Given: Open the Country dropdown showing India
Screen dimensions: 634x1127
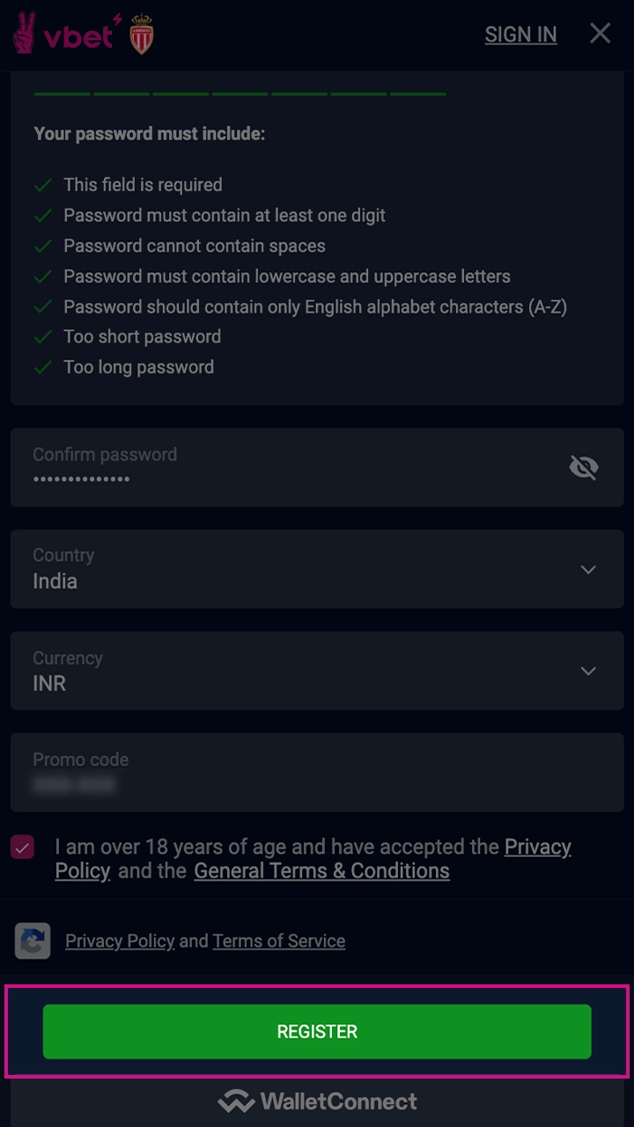Looking at the screenshot, I should (299, 569).
